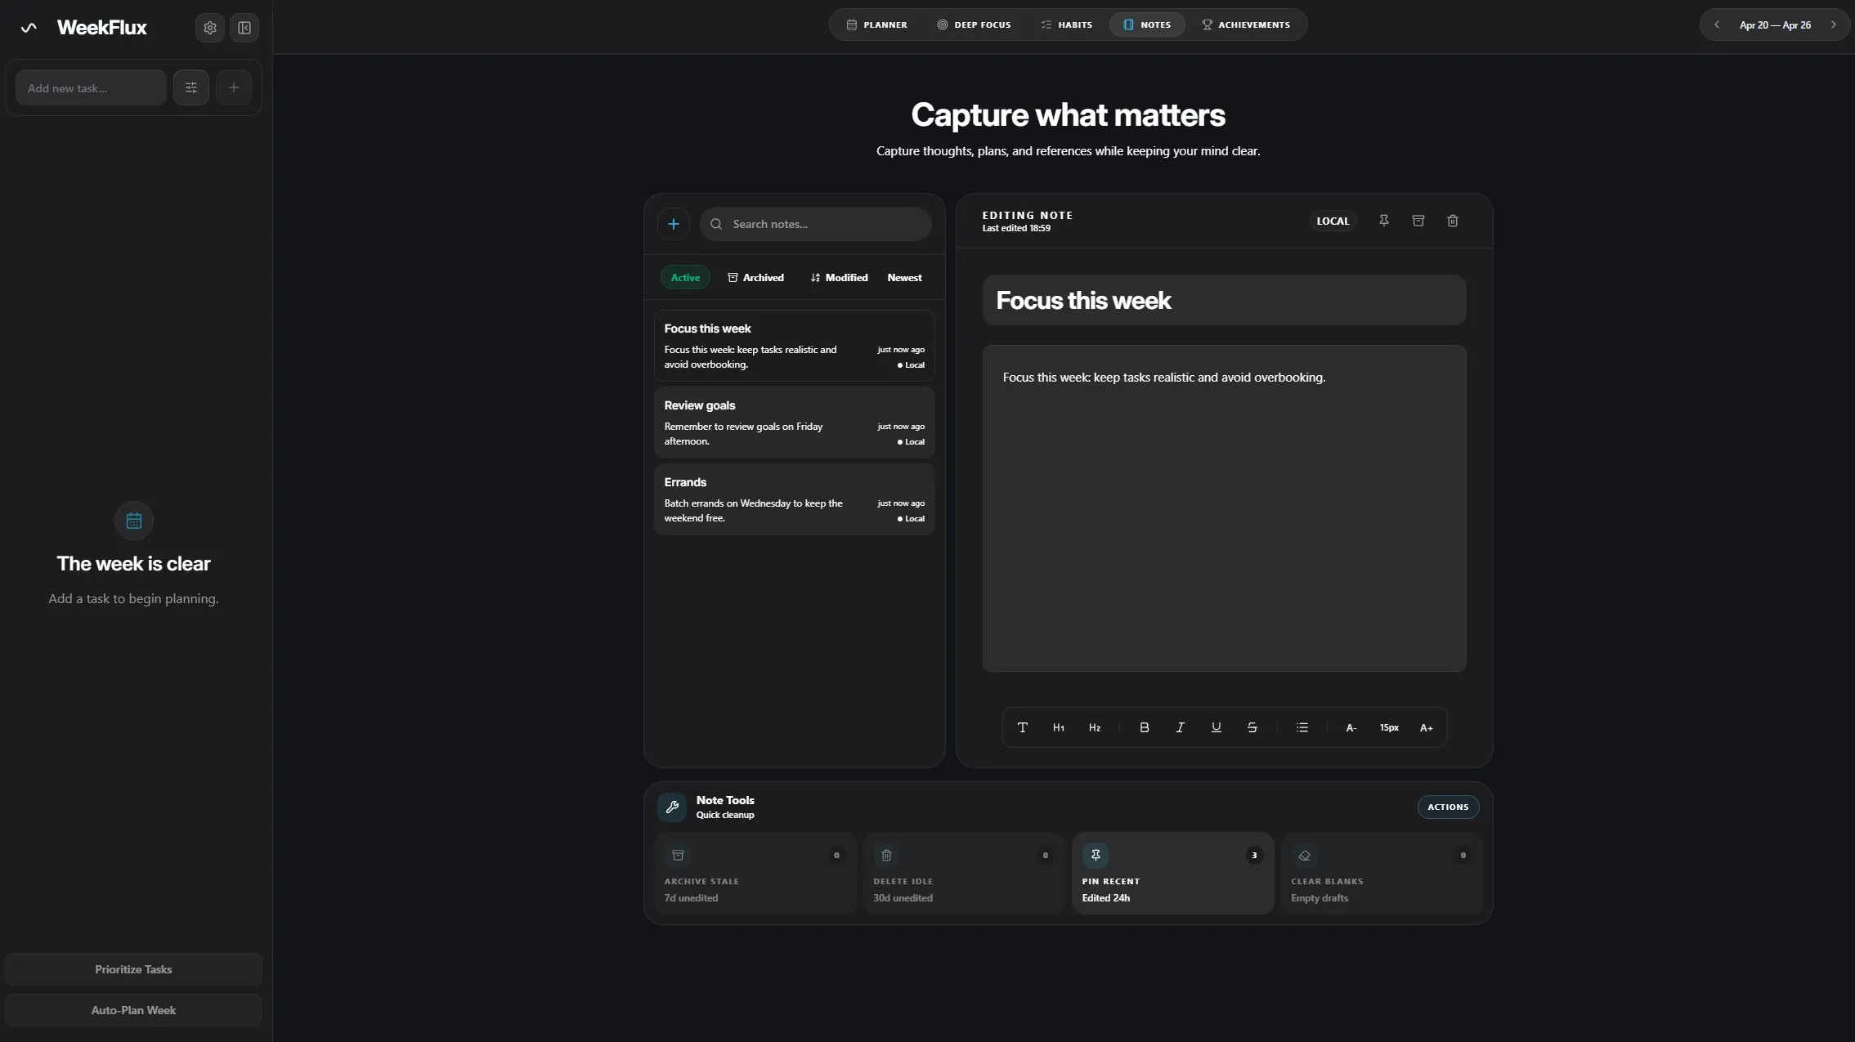Pin the current note
Image resolution: width=1855 pixels, height=1042 pixels.
coord(1383,221)
